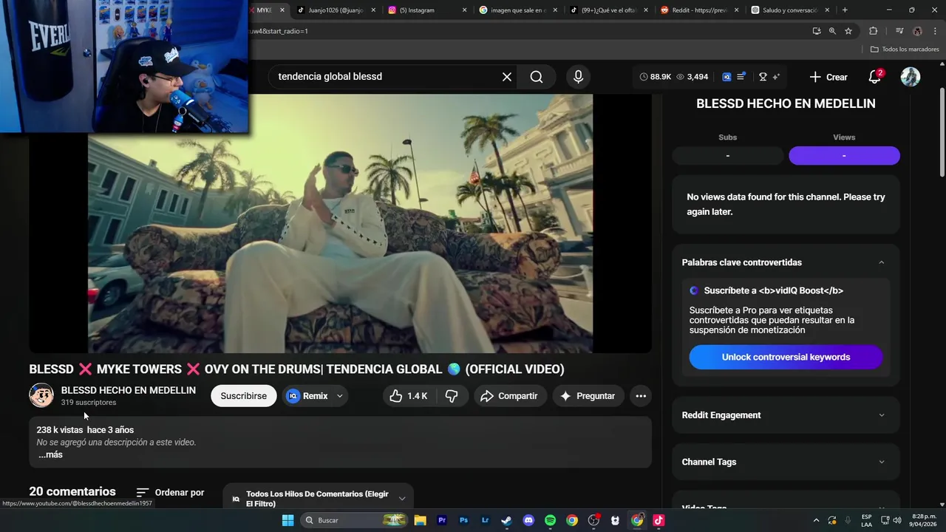Click the Compartir button
Image resolution: width=946 pixels, height=532 pixels.
point(508,396)
